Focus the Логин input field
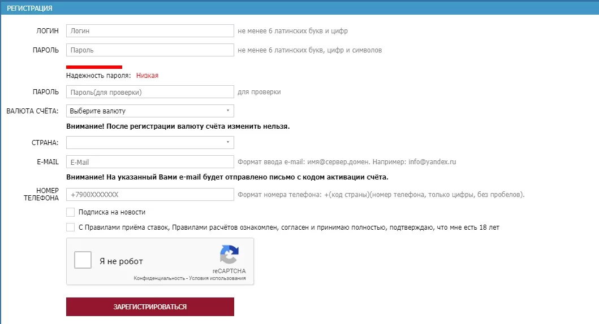Screen dimensions: 599x324 149,31
